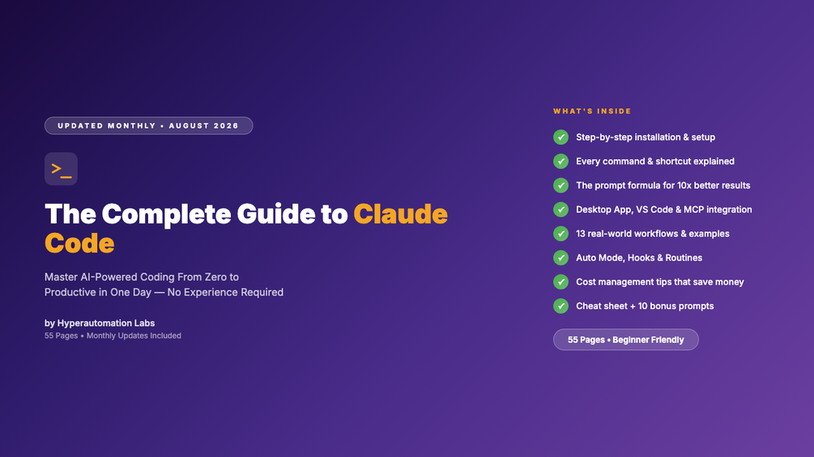Click the Updated Monthly August 2026 badge
The image size is (814, 457).
(148, 125)
